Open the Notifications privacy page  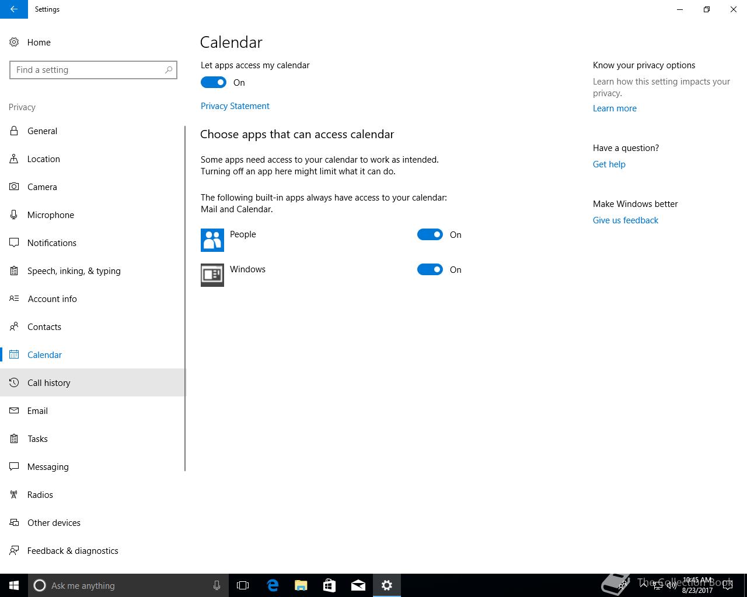[x=92, y=243]
